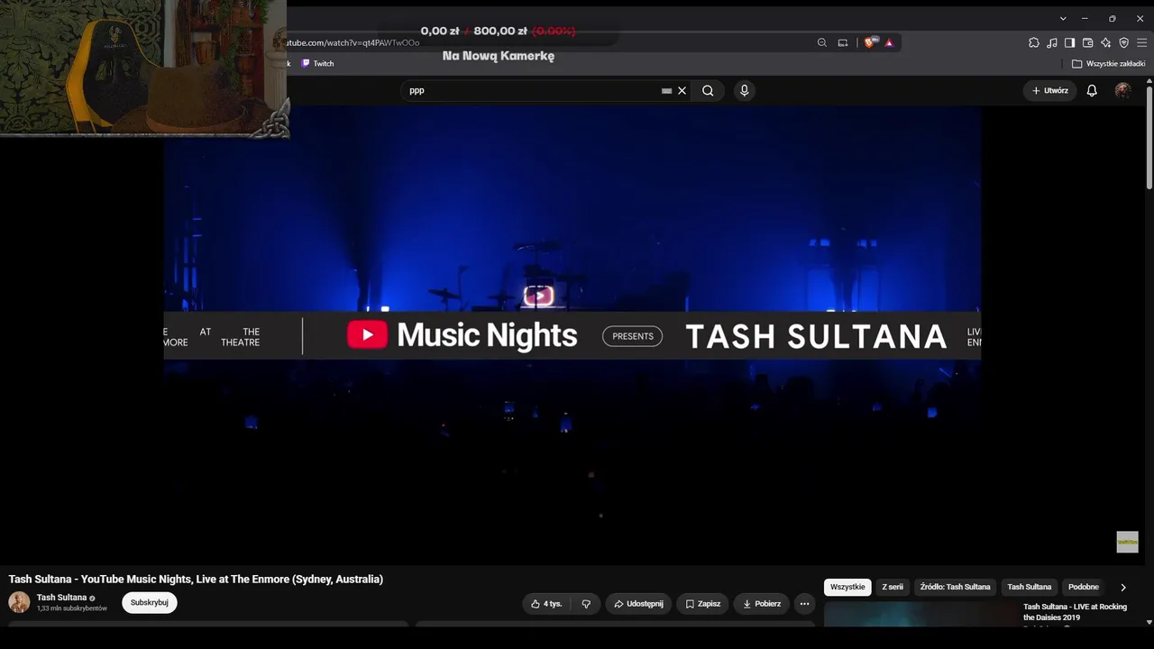The image size is (1154, 649).
Task: Save the video with Zapisz
Action: pos(703,604)
